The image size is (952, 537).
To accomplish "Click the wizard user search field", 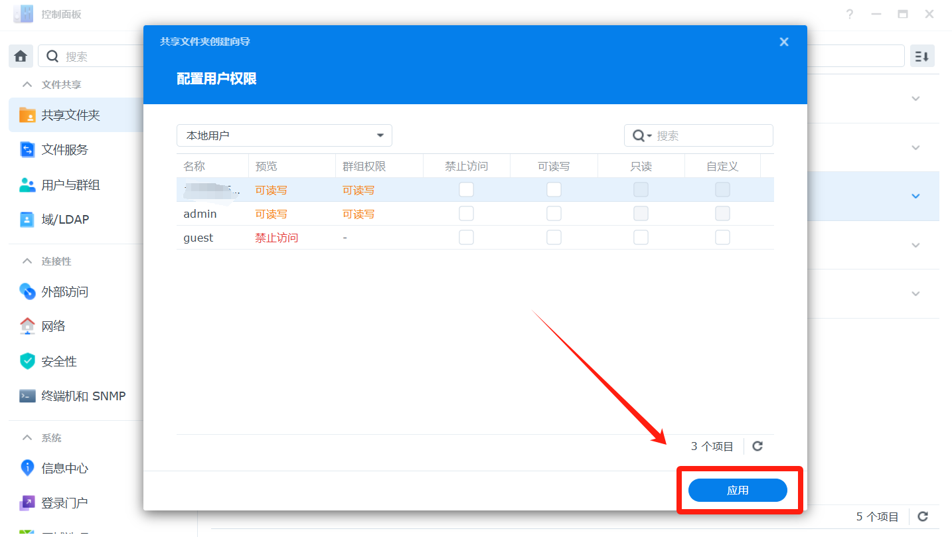I will [710, 135].
